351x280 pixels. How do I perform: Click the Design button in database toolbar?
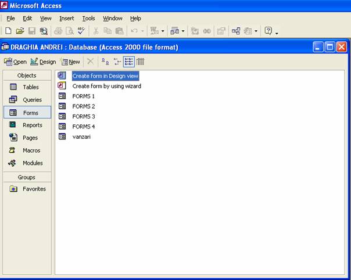coord(44,62)
